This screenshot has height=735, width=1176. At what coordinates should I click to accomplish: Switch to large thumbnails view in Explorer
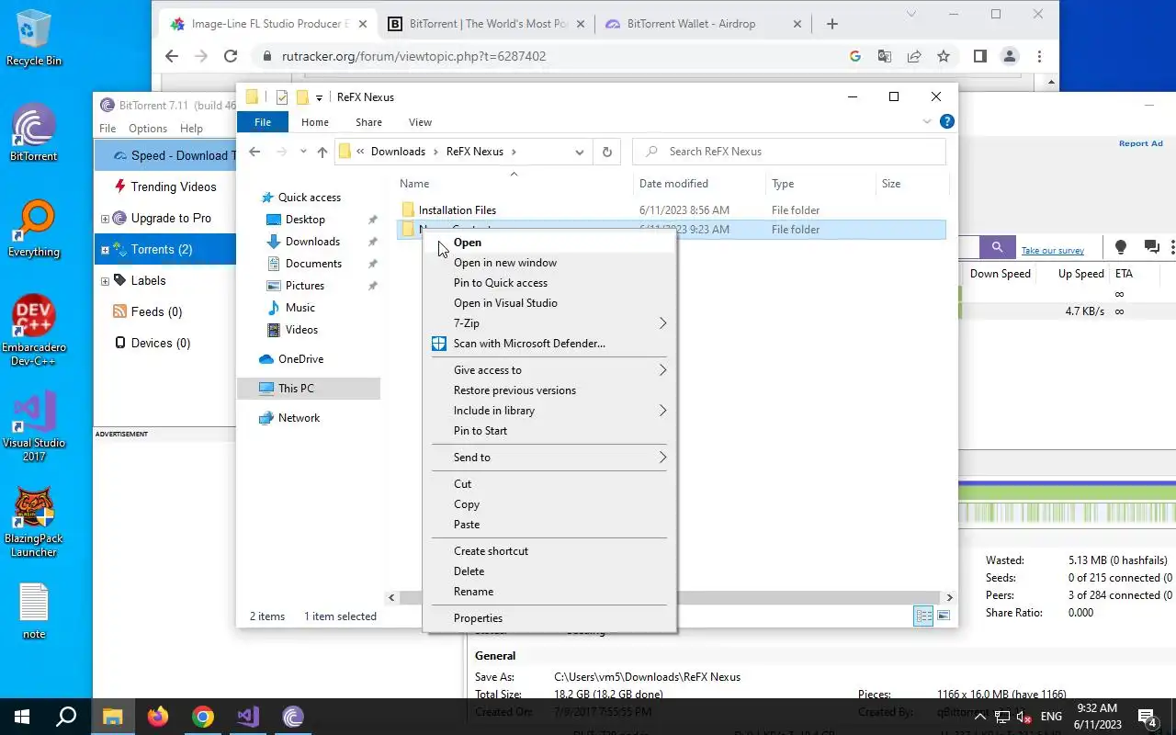tap(944, 616)
